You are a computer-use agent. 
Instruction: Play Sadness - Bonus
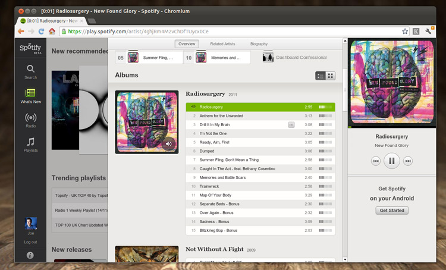(260, 222)
